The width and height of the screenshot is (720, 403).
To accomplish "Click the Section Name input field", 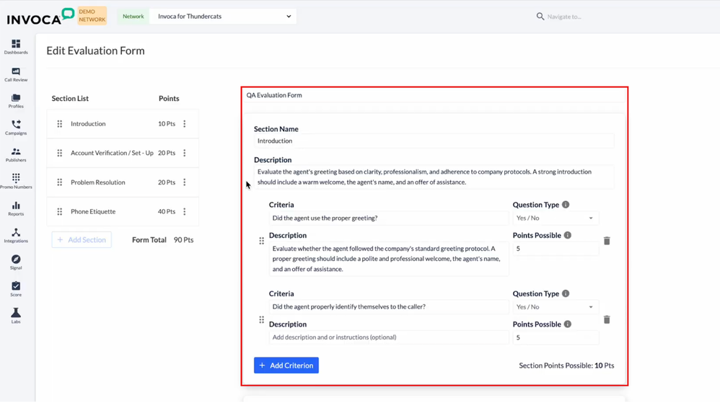I will point(434,141).
